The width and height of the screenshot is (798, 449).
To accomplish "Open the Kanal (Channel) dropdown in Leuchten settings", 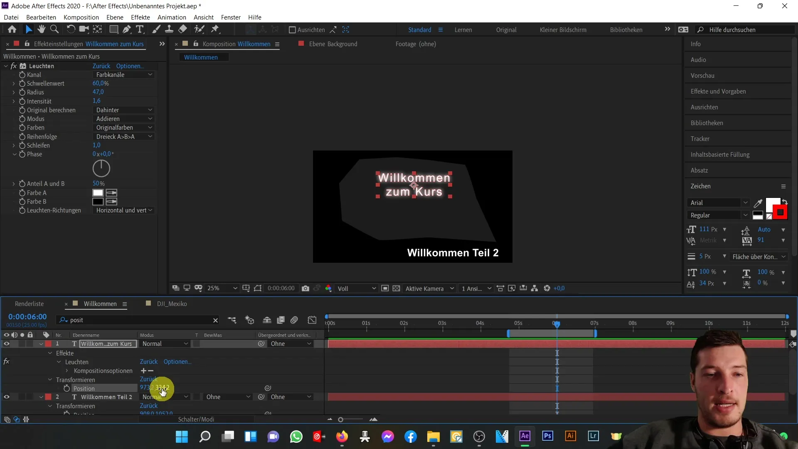I will tap(122, 74).
